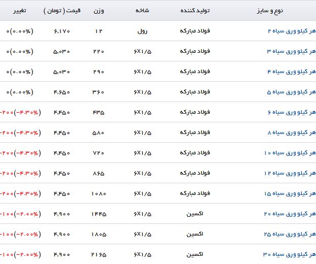This screenshot has width=316, height=264.
Task: Select the '۶X۱/۵' cell in the ورق سیاه ۲۵ row
Action: (142, 235)
